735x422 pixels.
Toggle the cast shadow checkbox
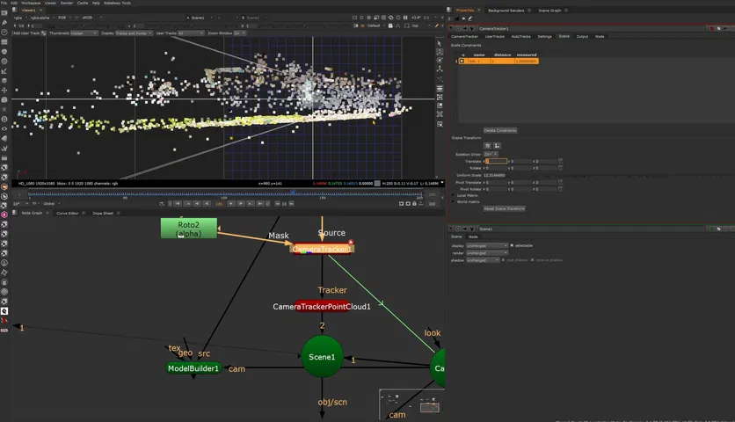pos(505,261)
